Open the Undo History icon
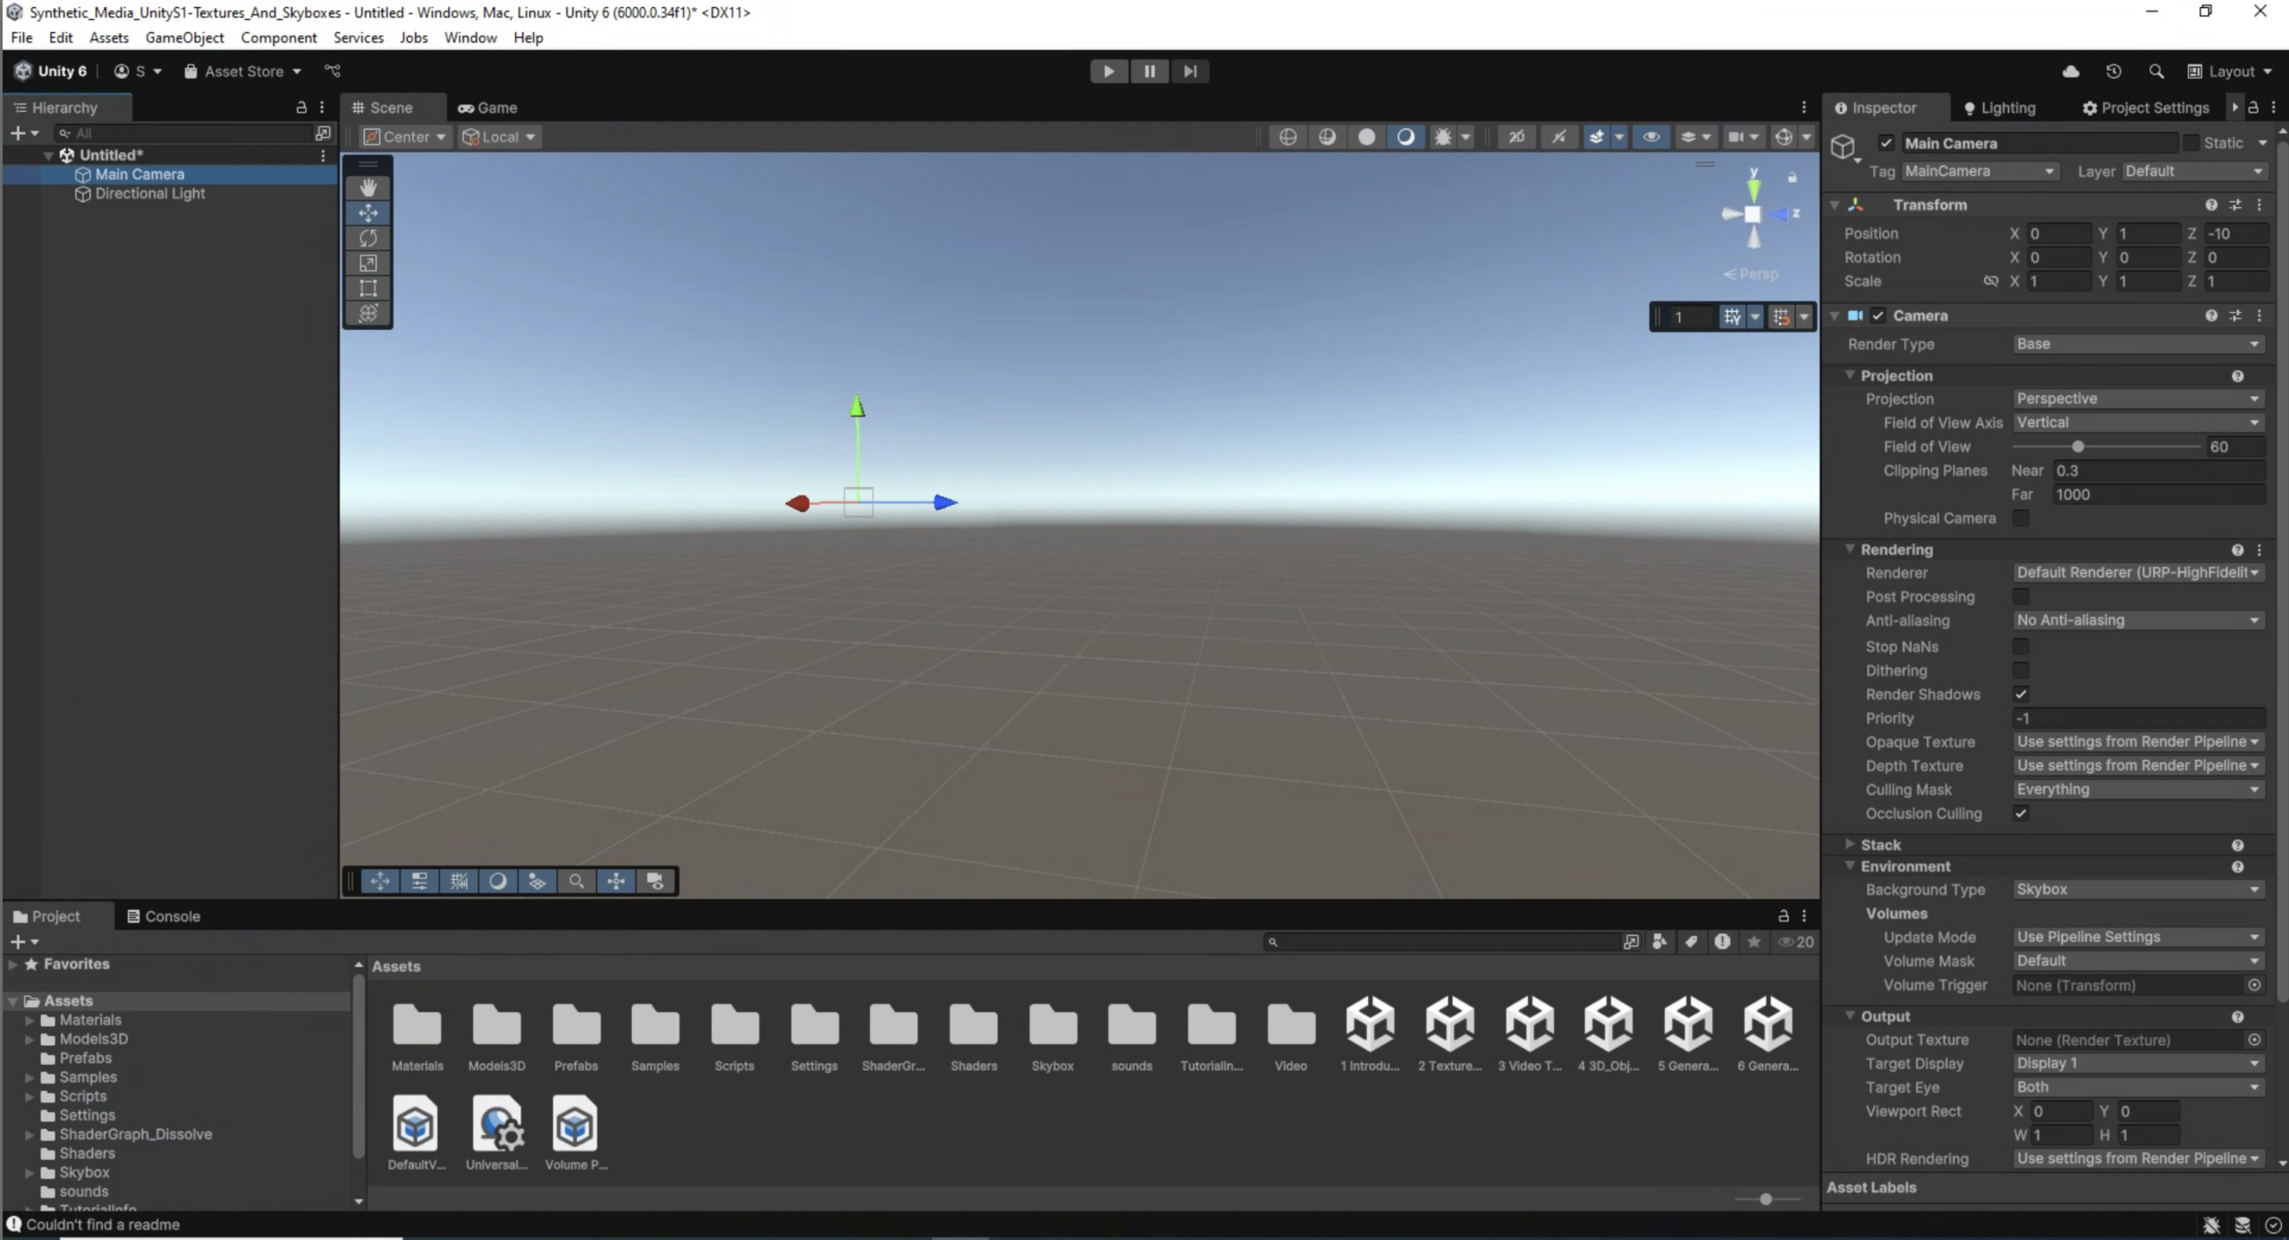 2113,72
